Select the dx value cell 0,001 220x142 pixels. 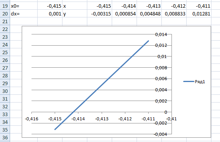[x=50, y=14]
